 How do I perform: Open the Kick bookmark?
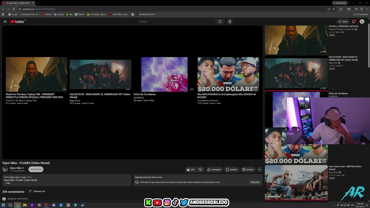coord(69,14)
